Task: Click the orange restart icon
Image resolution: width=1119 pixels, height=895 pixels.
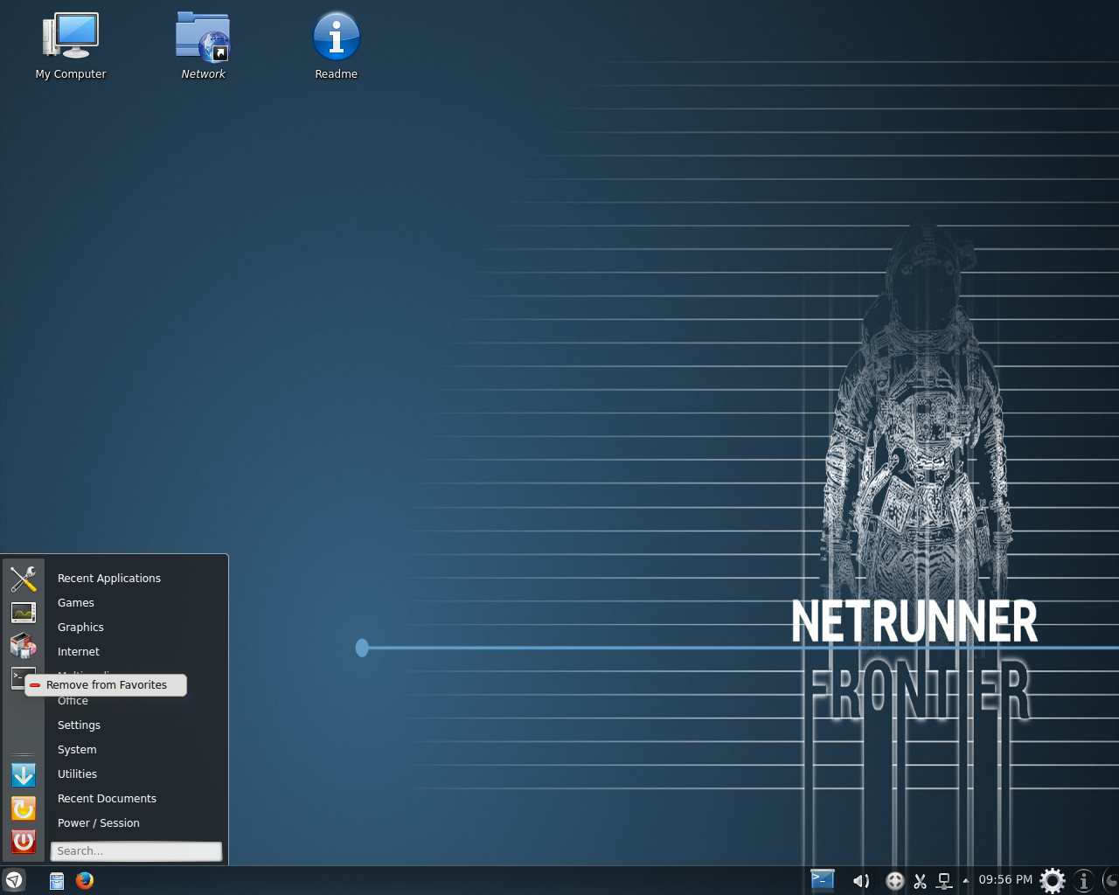Action: 24,808
